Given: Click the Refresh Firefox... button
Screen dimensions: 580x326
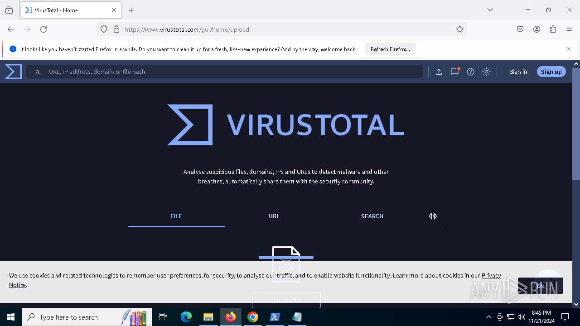Looking at the screenshot, I should (390, 49).
